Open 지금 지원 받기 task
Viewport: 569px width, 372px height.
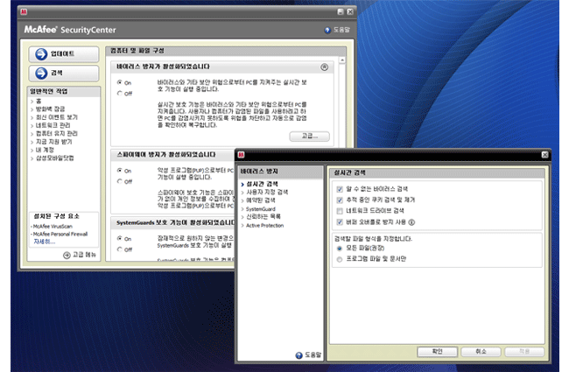[53, 142]
